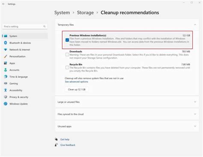Go to Storage in breadcrumb
The height and width of the screenshot is (157, 203).
click(x=85, y=12)
